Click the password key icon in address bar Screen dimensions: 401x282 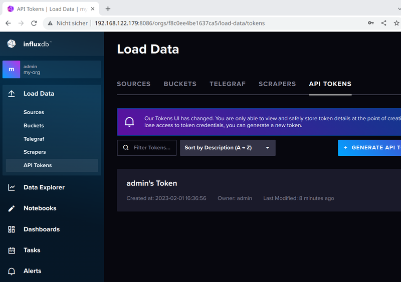click(x=371, y=23)
